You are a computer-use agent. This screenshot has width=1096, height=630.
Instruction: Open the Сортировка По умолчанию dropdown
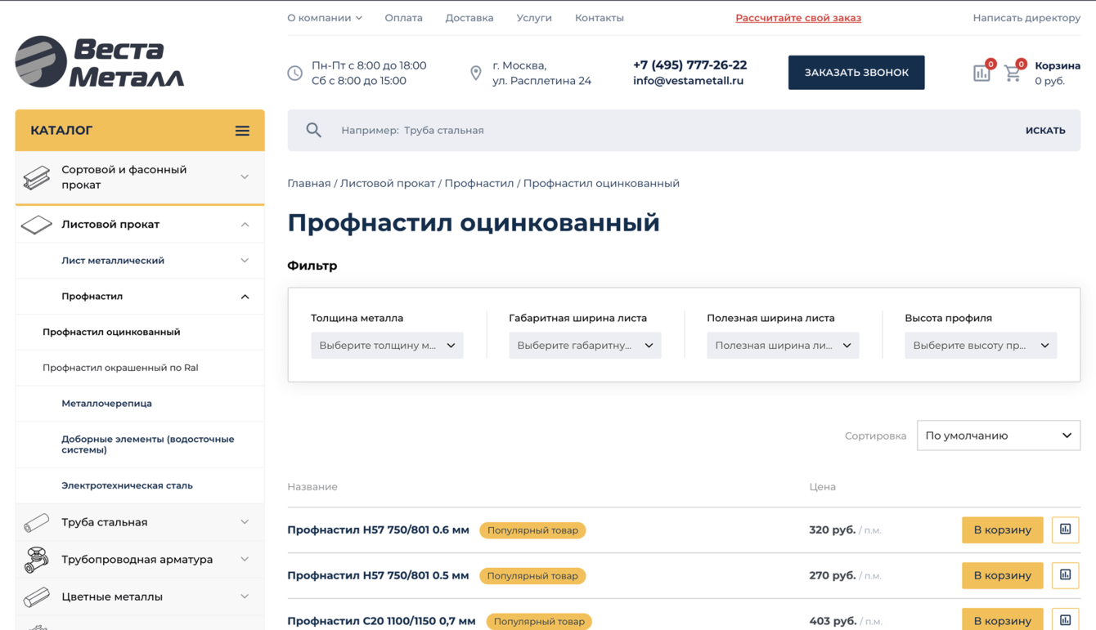[x=999, y=436]
